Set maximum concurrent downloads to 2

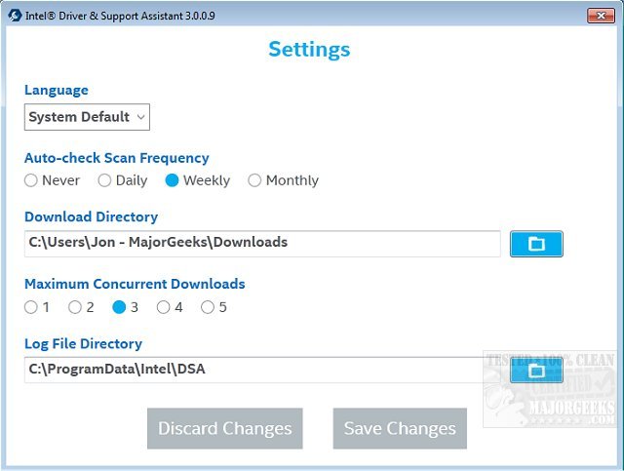click(x=75, y=307)
